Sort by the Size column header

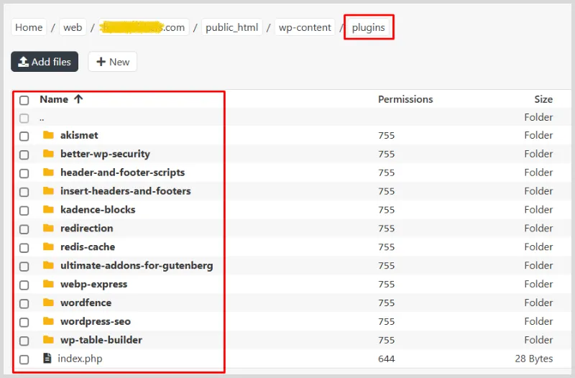(543, 99)
